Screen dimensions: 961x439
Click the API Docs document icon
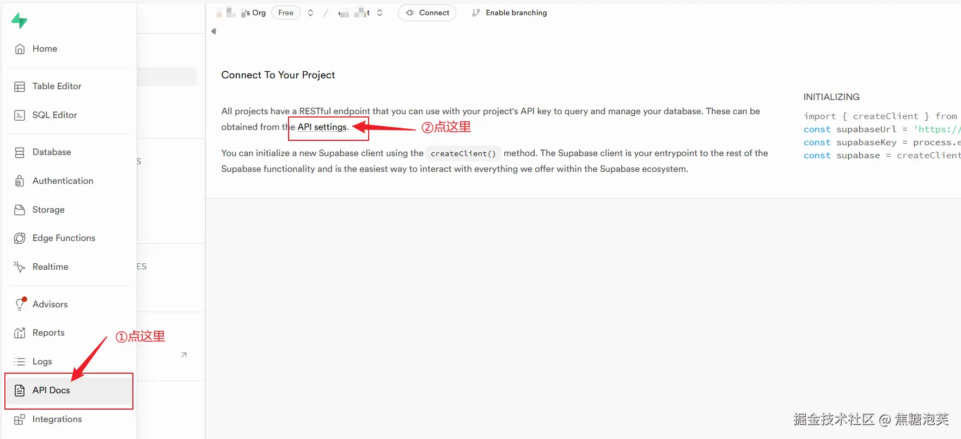pos(20,391)
